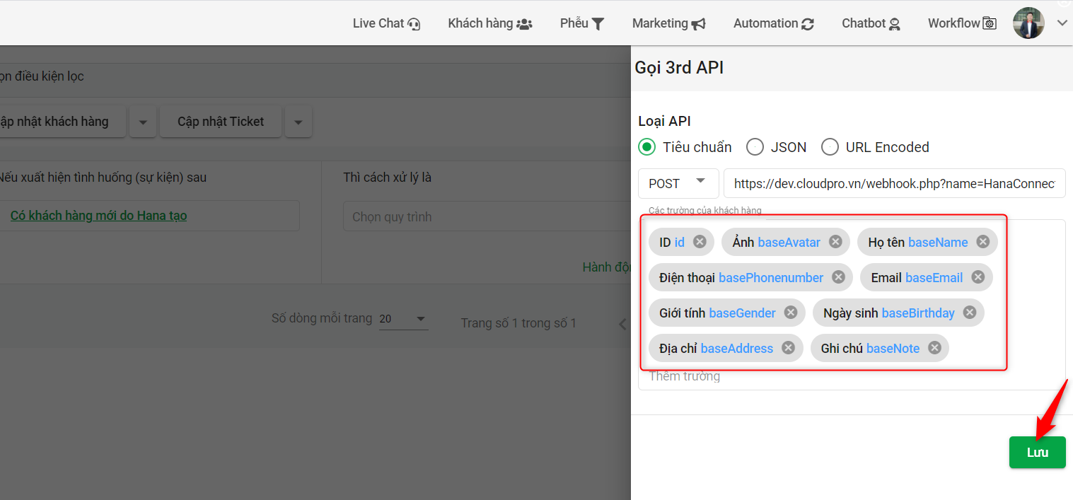The image size is (1073, 500).
Task: Click the Workflow settings icon
Action: (x=990, y=24)
